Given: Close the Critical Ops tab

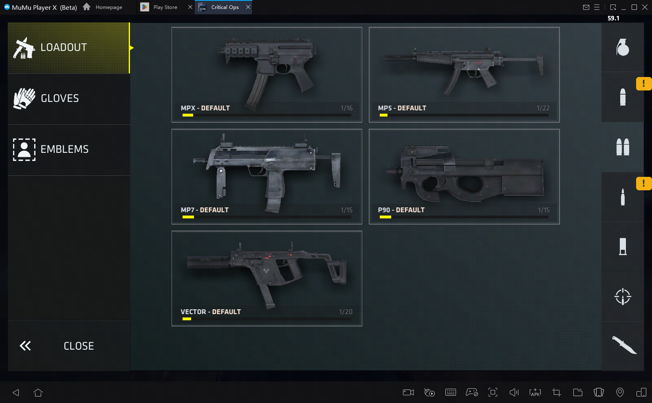Looking at the screenshot, I should pos(248,7).
